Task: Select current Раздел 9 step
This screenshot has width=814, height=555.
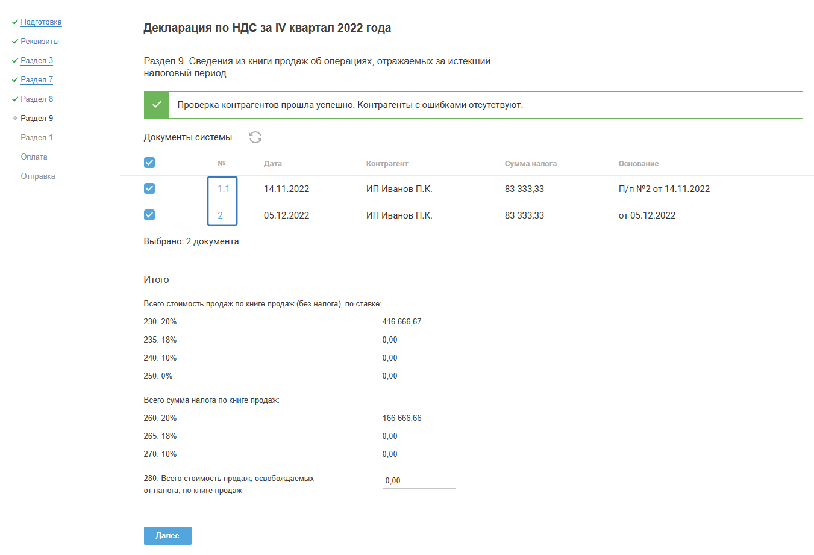Action: pyautogui.click(x=37, y=119)
